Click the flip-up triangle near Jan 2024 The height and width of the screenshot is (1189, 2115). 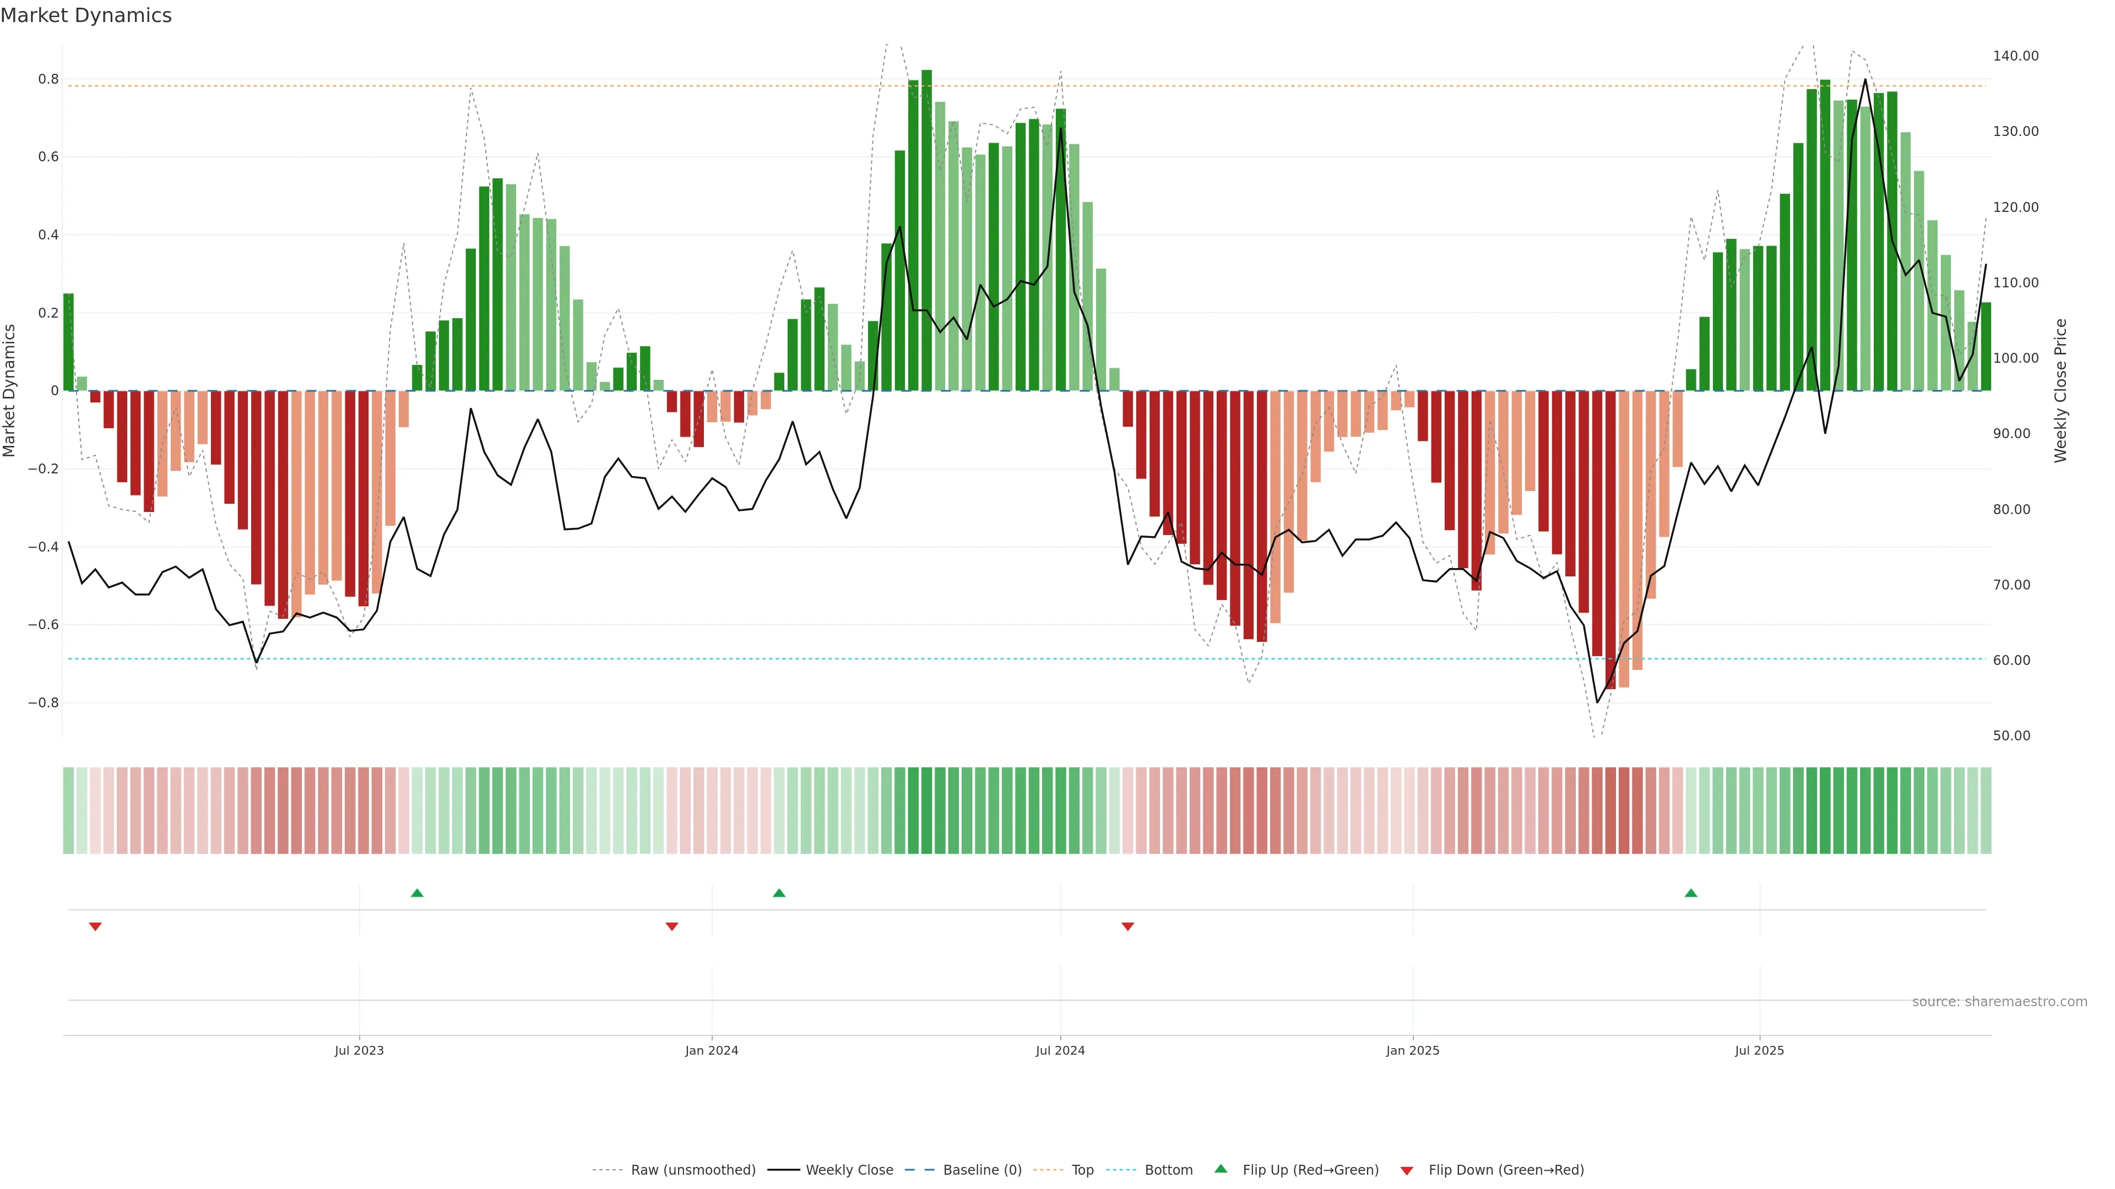(x=779, y=893)
